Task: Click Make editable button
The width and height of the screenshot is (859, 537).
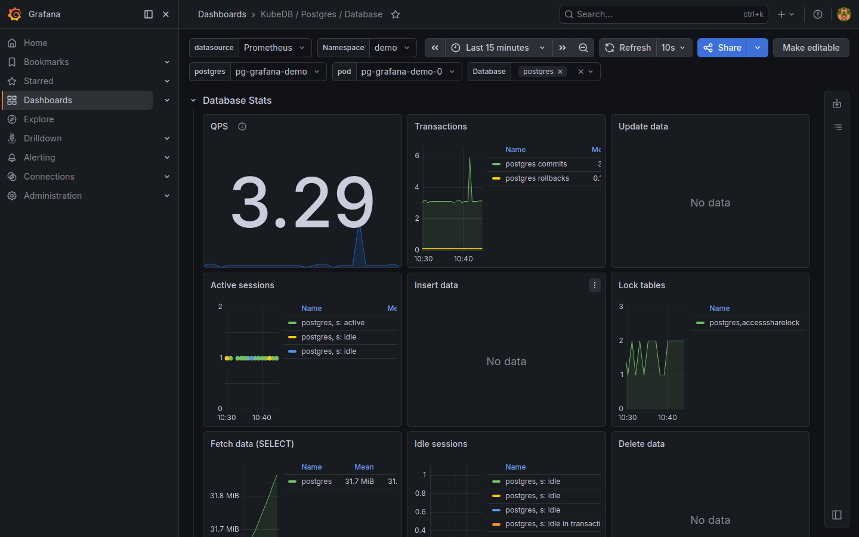Action: click(x=811, y=48)
